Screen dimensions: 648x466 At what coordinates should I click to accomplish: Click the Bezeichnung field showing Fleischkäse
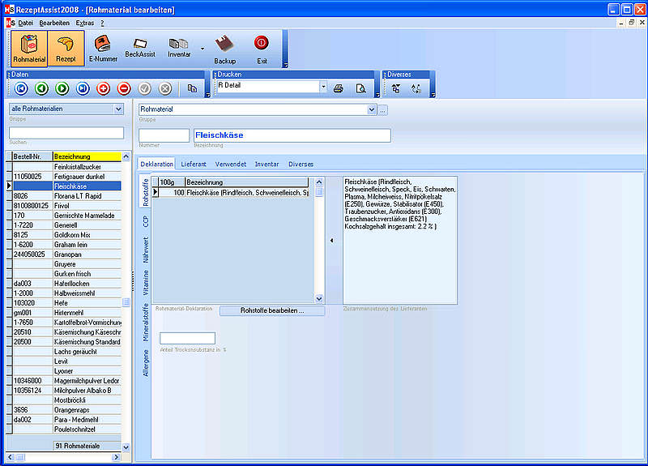tap(292, 135)
